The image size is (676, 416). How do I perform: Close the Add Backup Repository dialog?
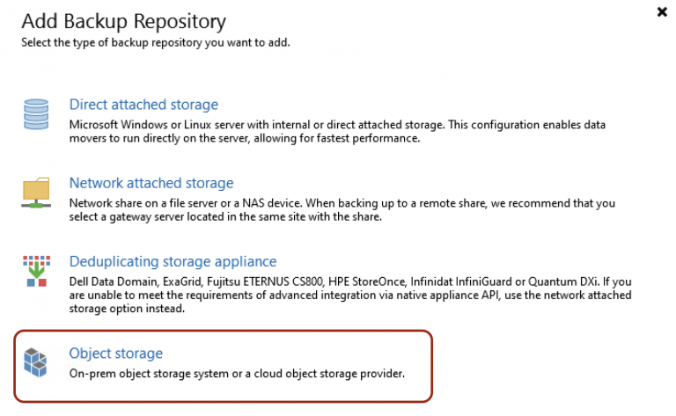[662, 12]
